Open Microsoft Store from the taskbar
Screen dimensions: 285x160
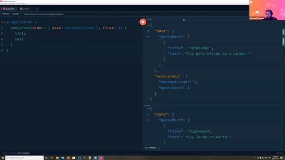73,158
